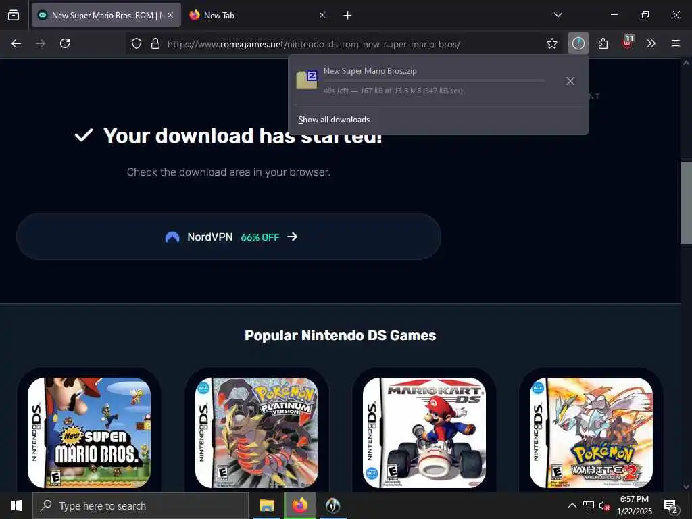The height and width of the screenshot is (519, 692).
Task: Click Show all downloads
Action: click(x=334, y=120)
